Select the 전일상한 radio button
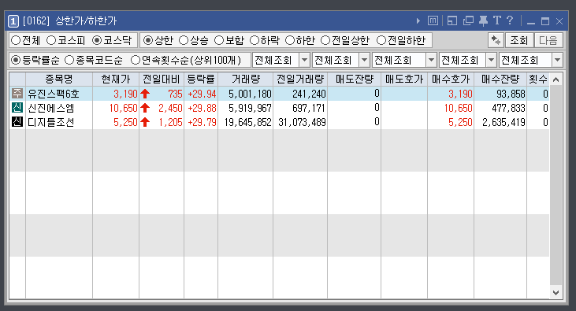Viewport: 576px width, 311px height. (325, 40)
